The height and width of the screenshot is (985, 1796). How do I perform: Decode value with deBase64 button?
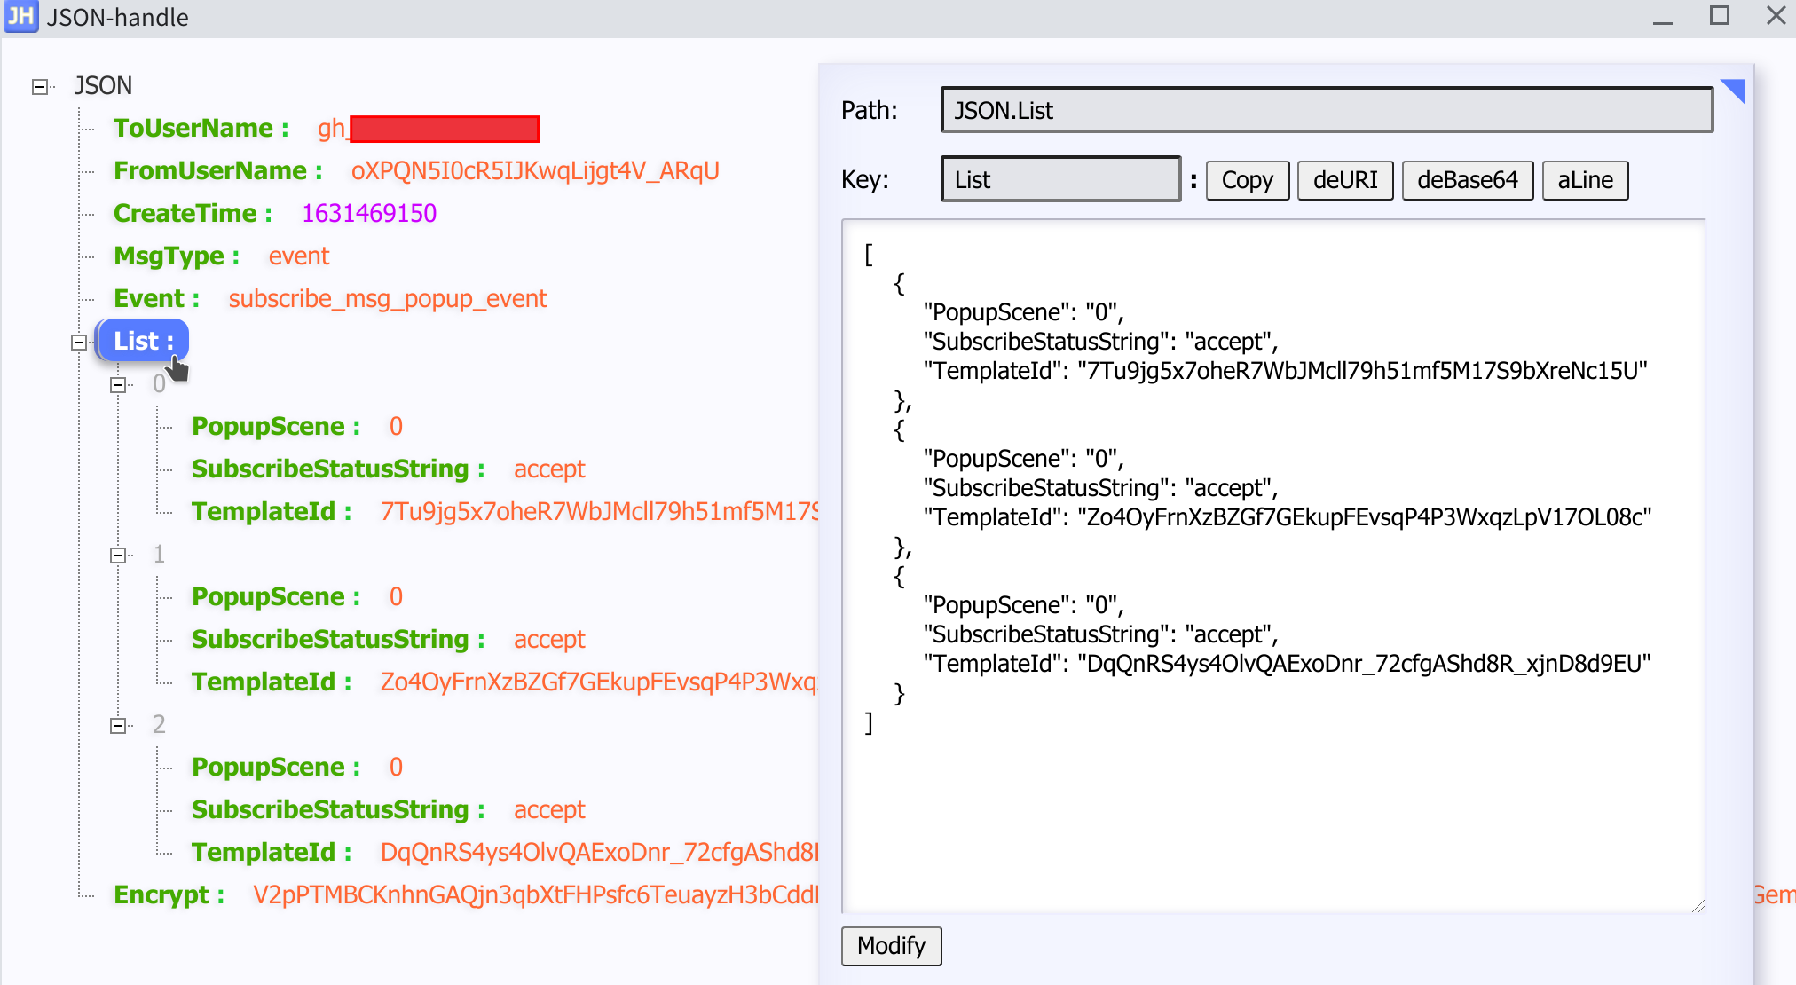[x=1467, y=180]
